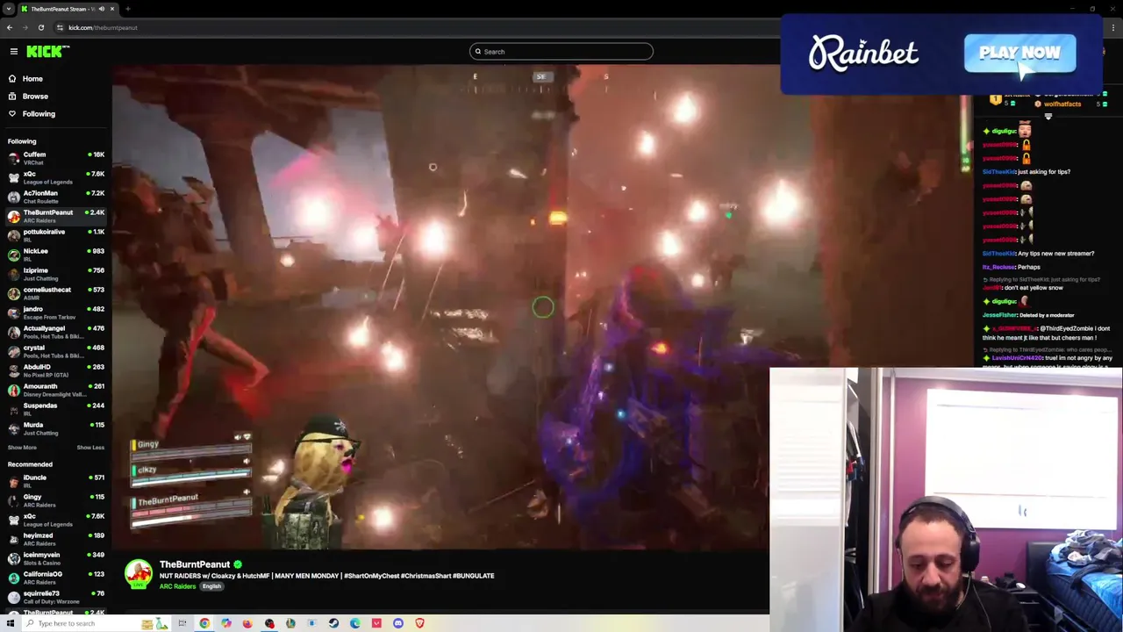This screenshot has width=1123, height=632.
Task: Open Izipirme Just Chatting channel
Action: pyautogui.click(x=56, y=274)
